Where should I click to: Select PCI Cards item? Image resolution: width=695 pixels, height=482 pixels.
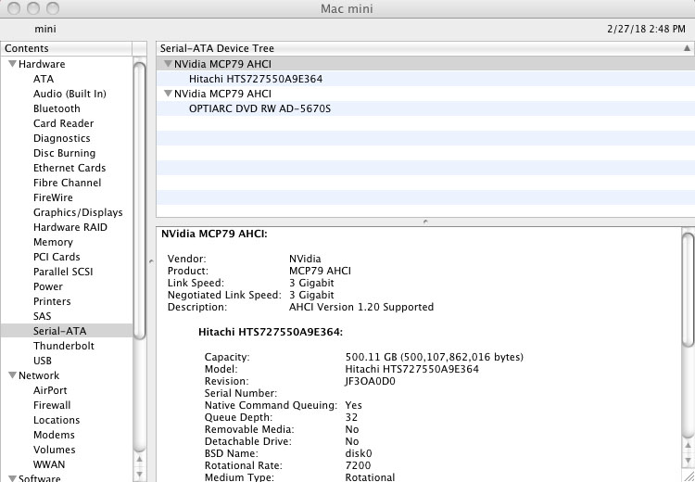pos(57,257)
